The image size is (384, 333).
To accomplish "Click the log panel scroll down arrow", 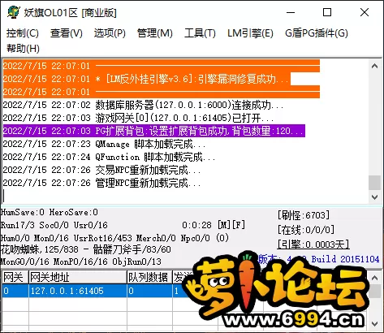I will point(375,197).
